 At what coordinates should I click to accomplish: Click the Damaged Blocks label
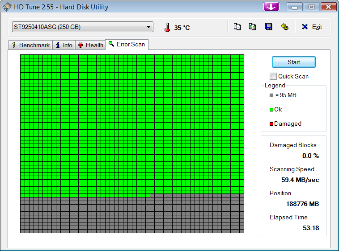click(293, 145)
